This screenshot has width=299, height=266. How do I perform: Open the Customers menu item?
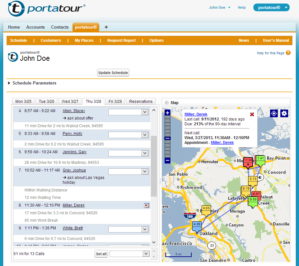51,40
